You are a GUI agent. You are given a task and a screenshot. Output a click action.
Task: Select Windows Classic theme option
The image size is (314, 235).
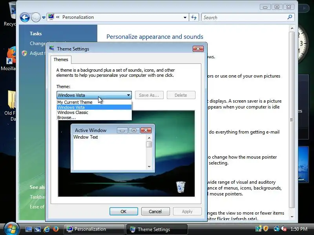(x=94, y=112)
